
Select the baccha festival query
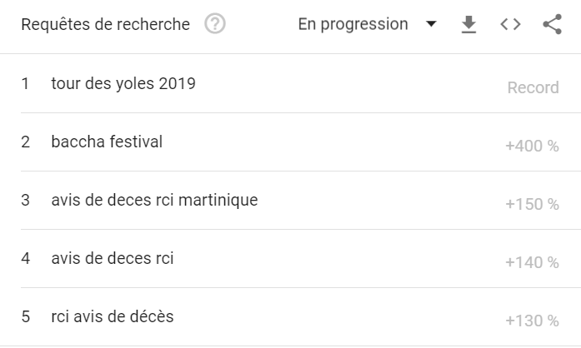coord(107,142)
